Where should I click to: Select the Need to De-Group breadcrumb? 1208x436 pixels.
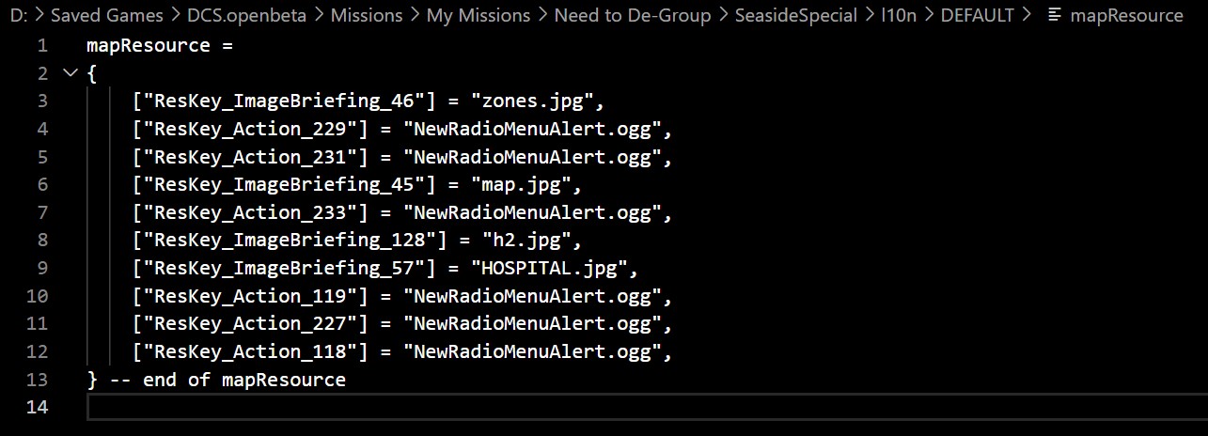coord(633,15)
